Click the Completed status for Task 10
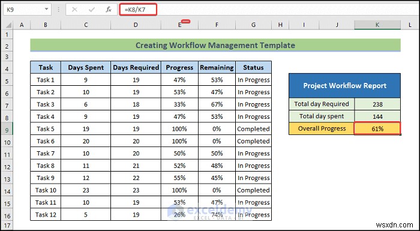Image resolution: width=420 pixels, height=231 pixels. click(253, 190)
